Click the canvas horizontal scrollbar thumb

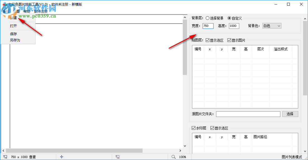click(x=74, y=150)
